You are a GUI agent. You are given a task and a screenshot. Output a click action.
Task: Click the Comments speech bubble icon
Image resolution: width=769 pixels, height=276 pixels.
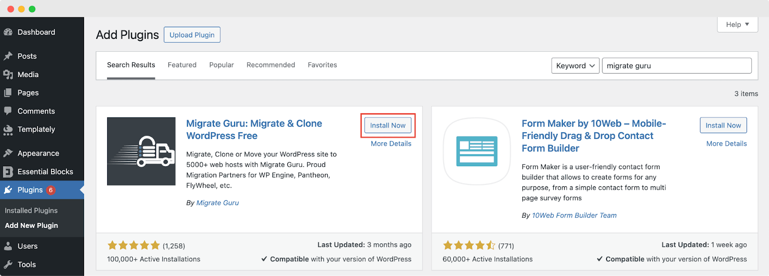click(8, 111)
